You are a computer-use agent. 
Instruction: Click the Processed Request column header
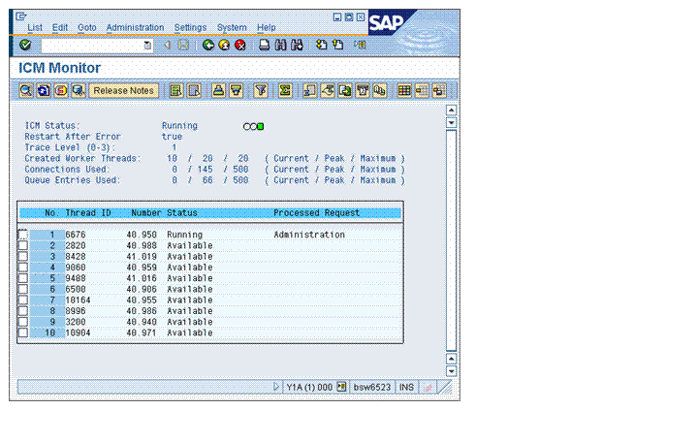(316, 212)
